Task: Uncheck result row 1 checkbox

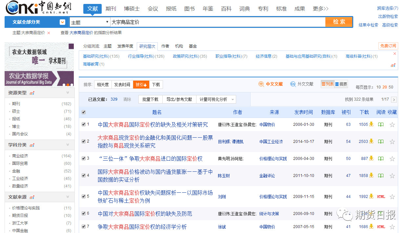Action: 84,124
